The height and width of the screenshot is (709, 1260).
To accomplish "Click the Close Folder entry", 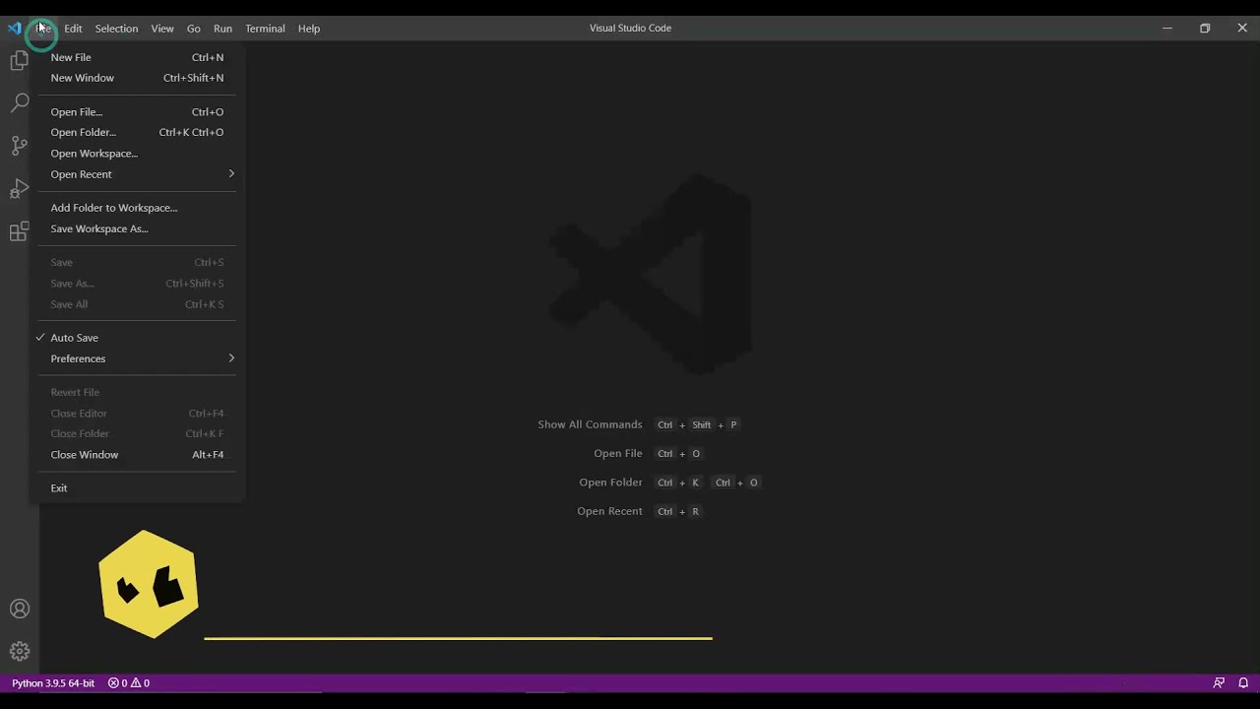I will [137, 433].
